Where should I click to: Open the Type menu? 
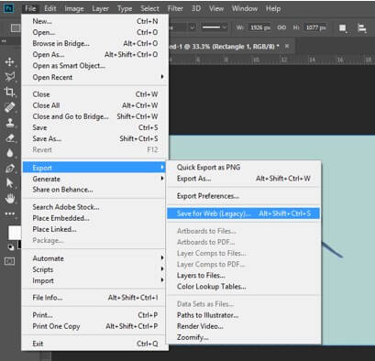coord(125,8)
